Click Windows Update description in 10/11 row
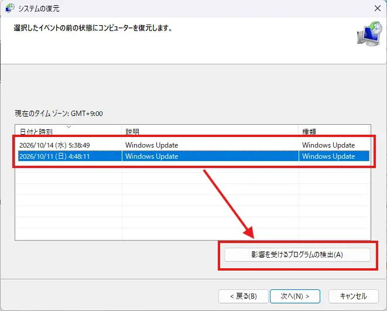Image resolution: width=387 pixels, height=311 pixels. pyautogui.click(x=152, y=156)
